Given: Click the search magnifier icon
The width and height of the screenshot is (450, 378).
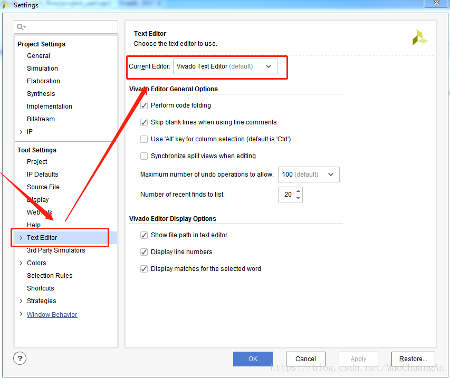Looking at the screenshot, I should [21, 27].
